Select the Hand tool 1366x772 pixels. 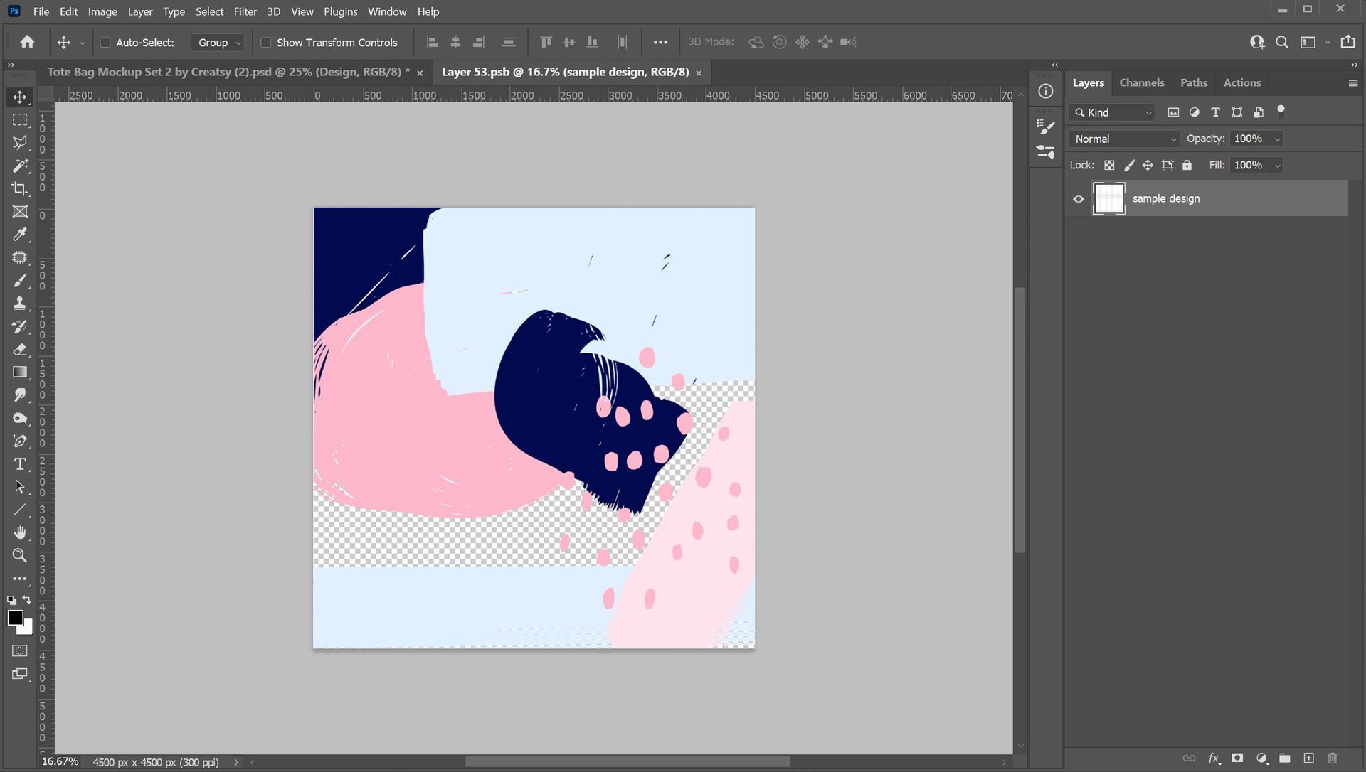point(20,532)
